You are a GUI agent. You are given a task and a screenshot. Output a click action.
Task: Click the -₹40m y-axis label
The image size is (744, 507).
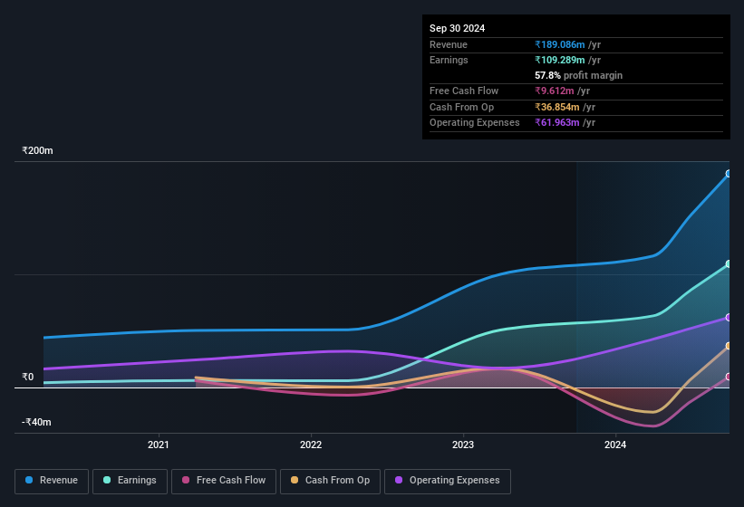tap(36, 422)
